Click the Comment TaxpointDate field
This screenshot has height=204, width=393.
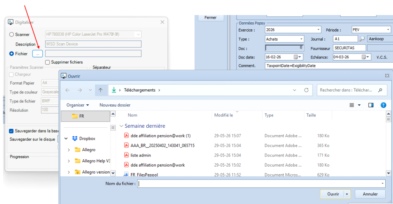(x=329, y=66)
